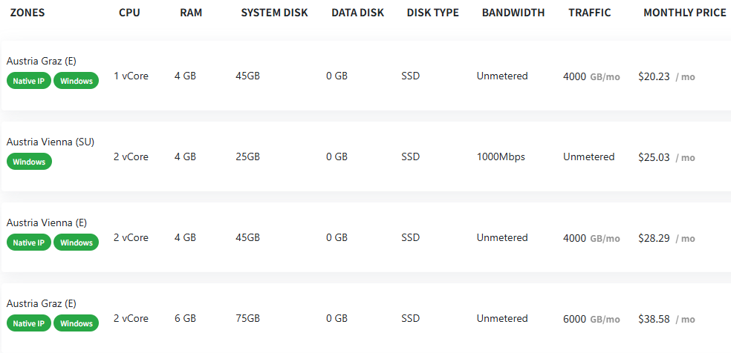Image resolution: width=731 pixels, height=353 pixels.
Task: Click Windows badge under Austria Vienna (E)
Action: point(77,243)
